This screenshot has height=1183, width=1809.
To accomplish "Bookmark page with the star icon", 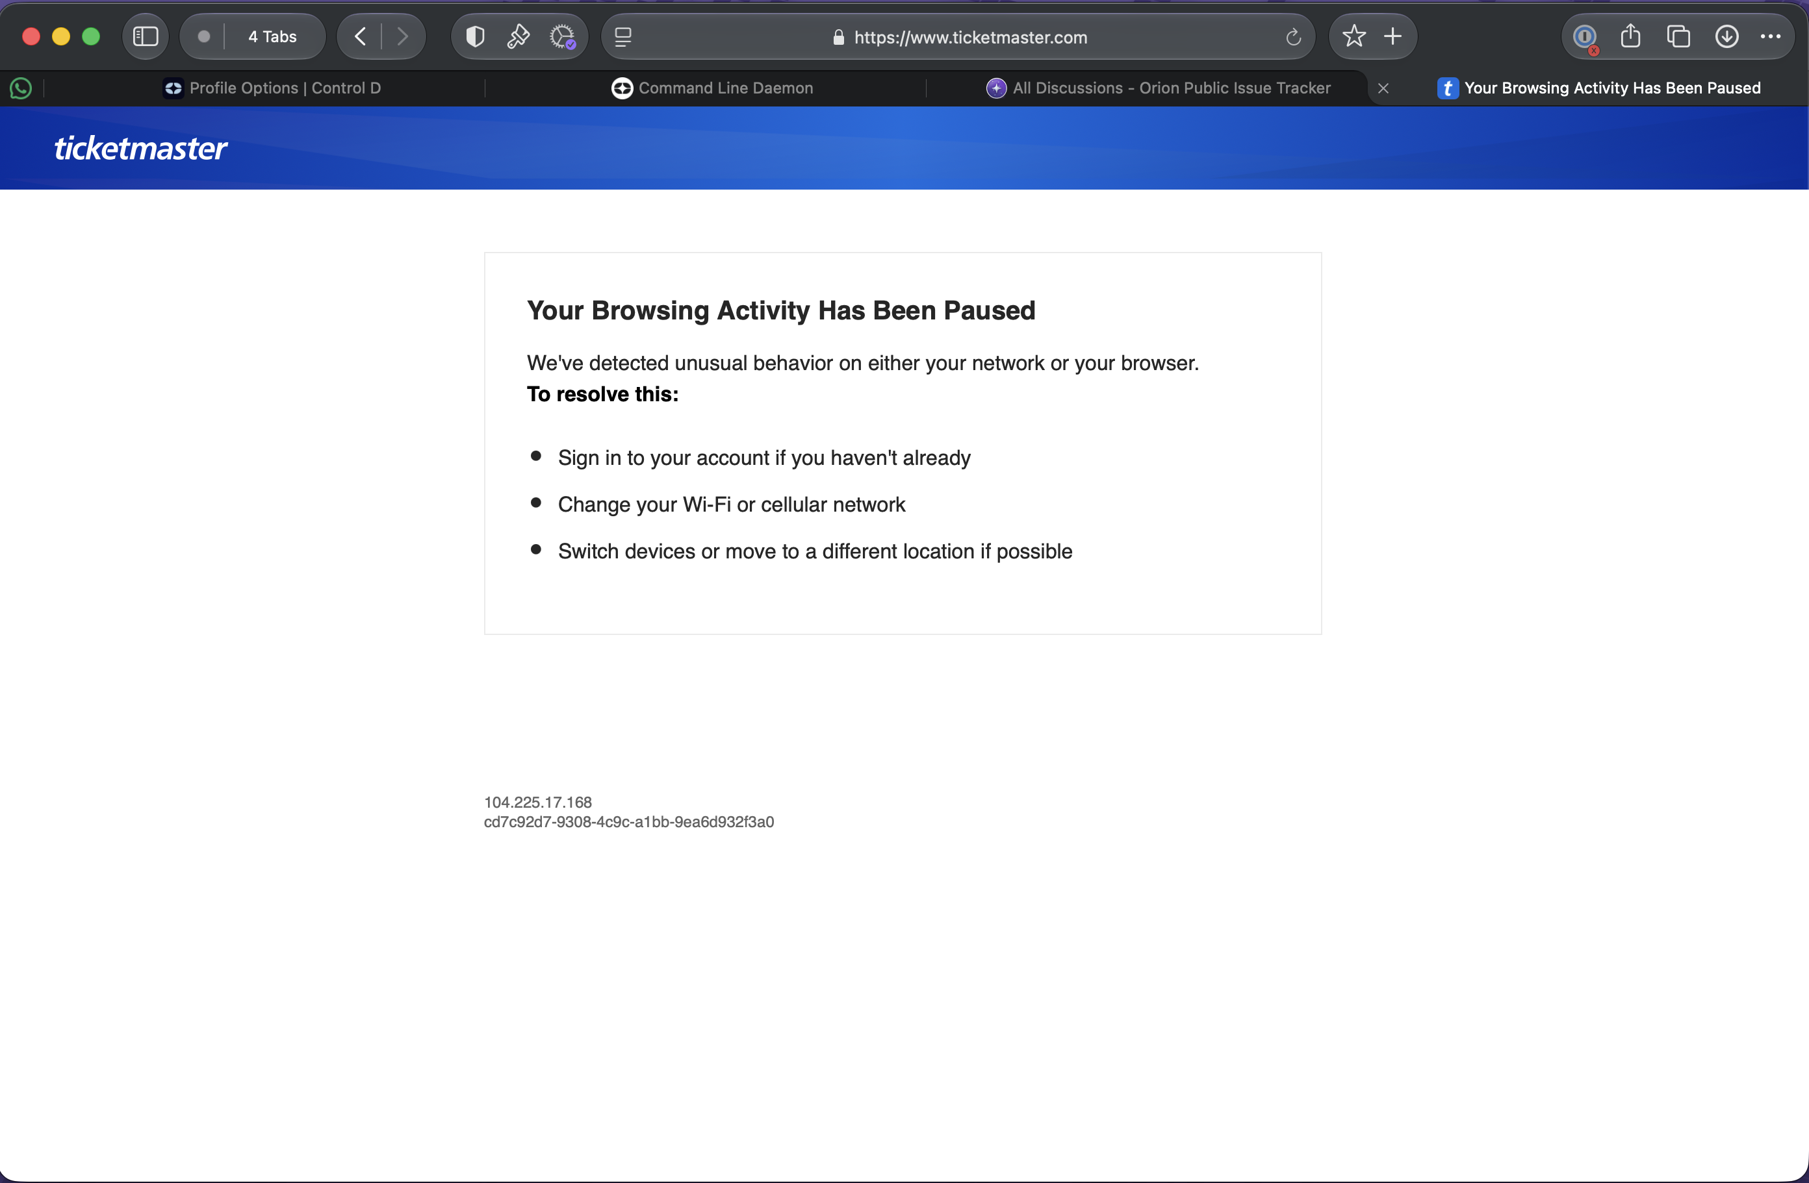I will tap(1354, 36).
